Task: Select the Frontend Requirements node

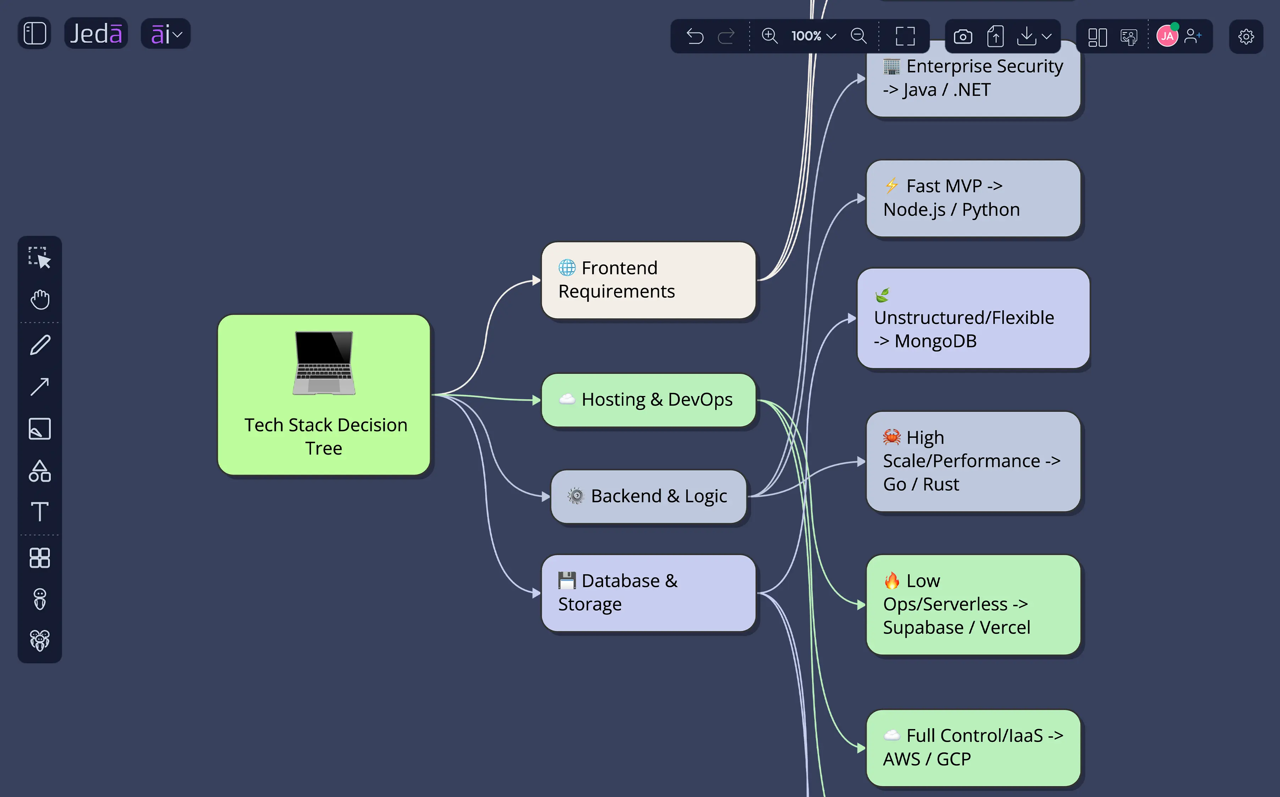Action: (x=649, y=280)
